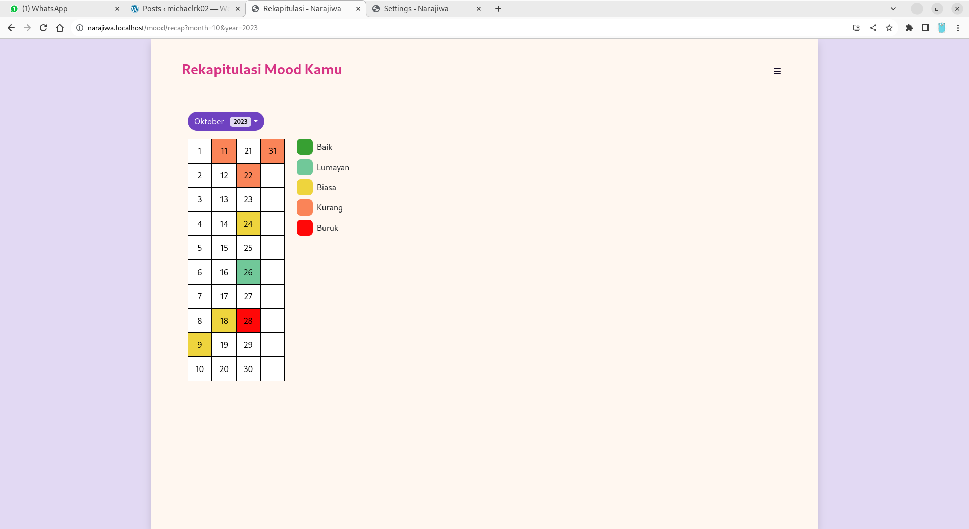The height and width of the screenshot is (529, 969).
Task: Click the home icon in toolbar
Action: coord(60,28)
